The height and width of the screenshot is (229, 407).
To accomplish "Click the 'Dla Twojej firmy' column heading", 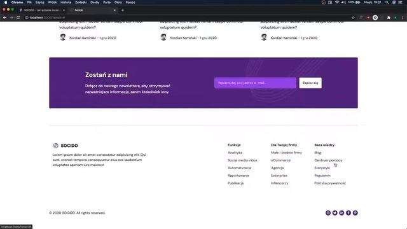I will point(284,145).
